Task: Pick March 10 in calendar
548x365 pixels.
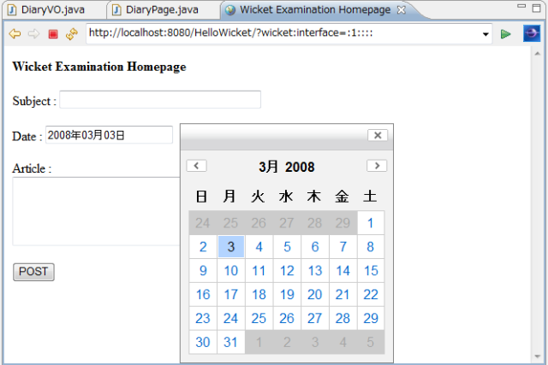Action: [231, 270]
